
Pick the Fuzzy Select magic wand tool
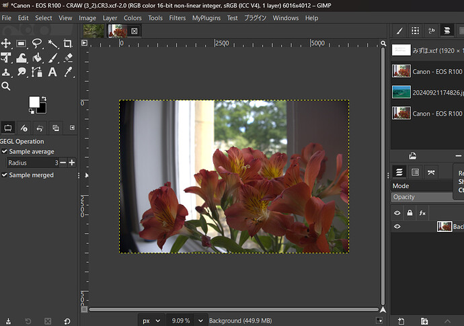[x=52, y=44]
